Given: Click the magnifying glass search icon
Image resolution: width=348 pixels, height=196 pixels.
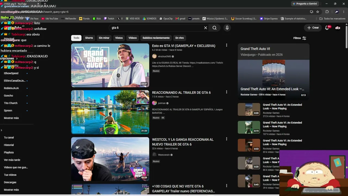Looking at the screenshot, I should (x=215, y=28).
